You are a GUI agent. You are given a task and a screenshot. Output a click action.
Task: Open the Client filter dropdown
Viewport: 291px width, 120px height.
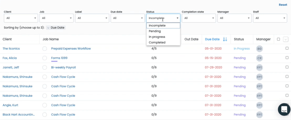[21, 18]
